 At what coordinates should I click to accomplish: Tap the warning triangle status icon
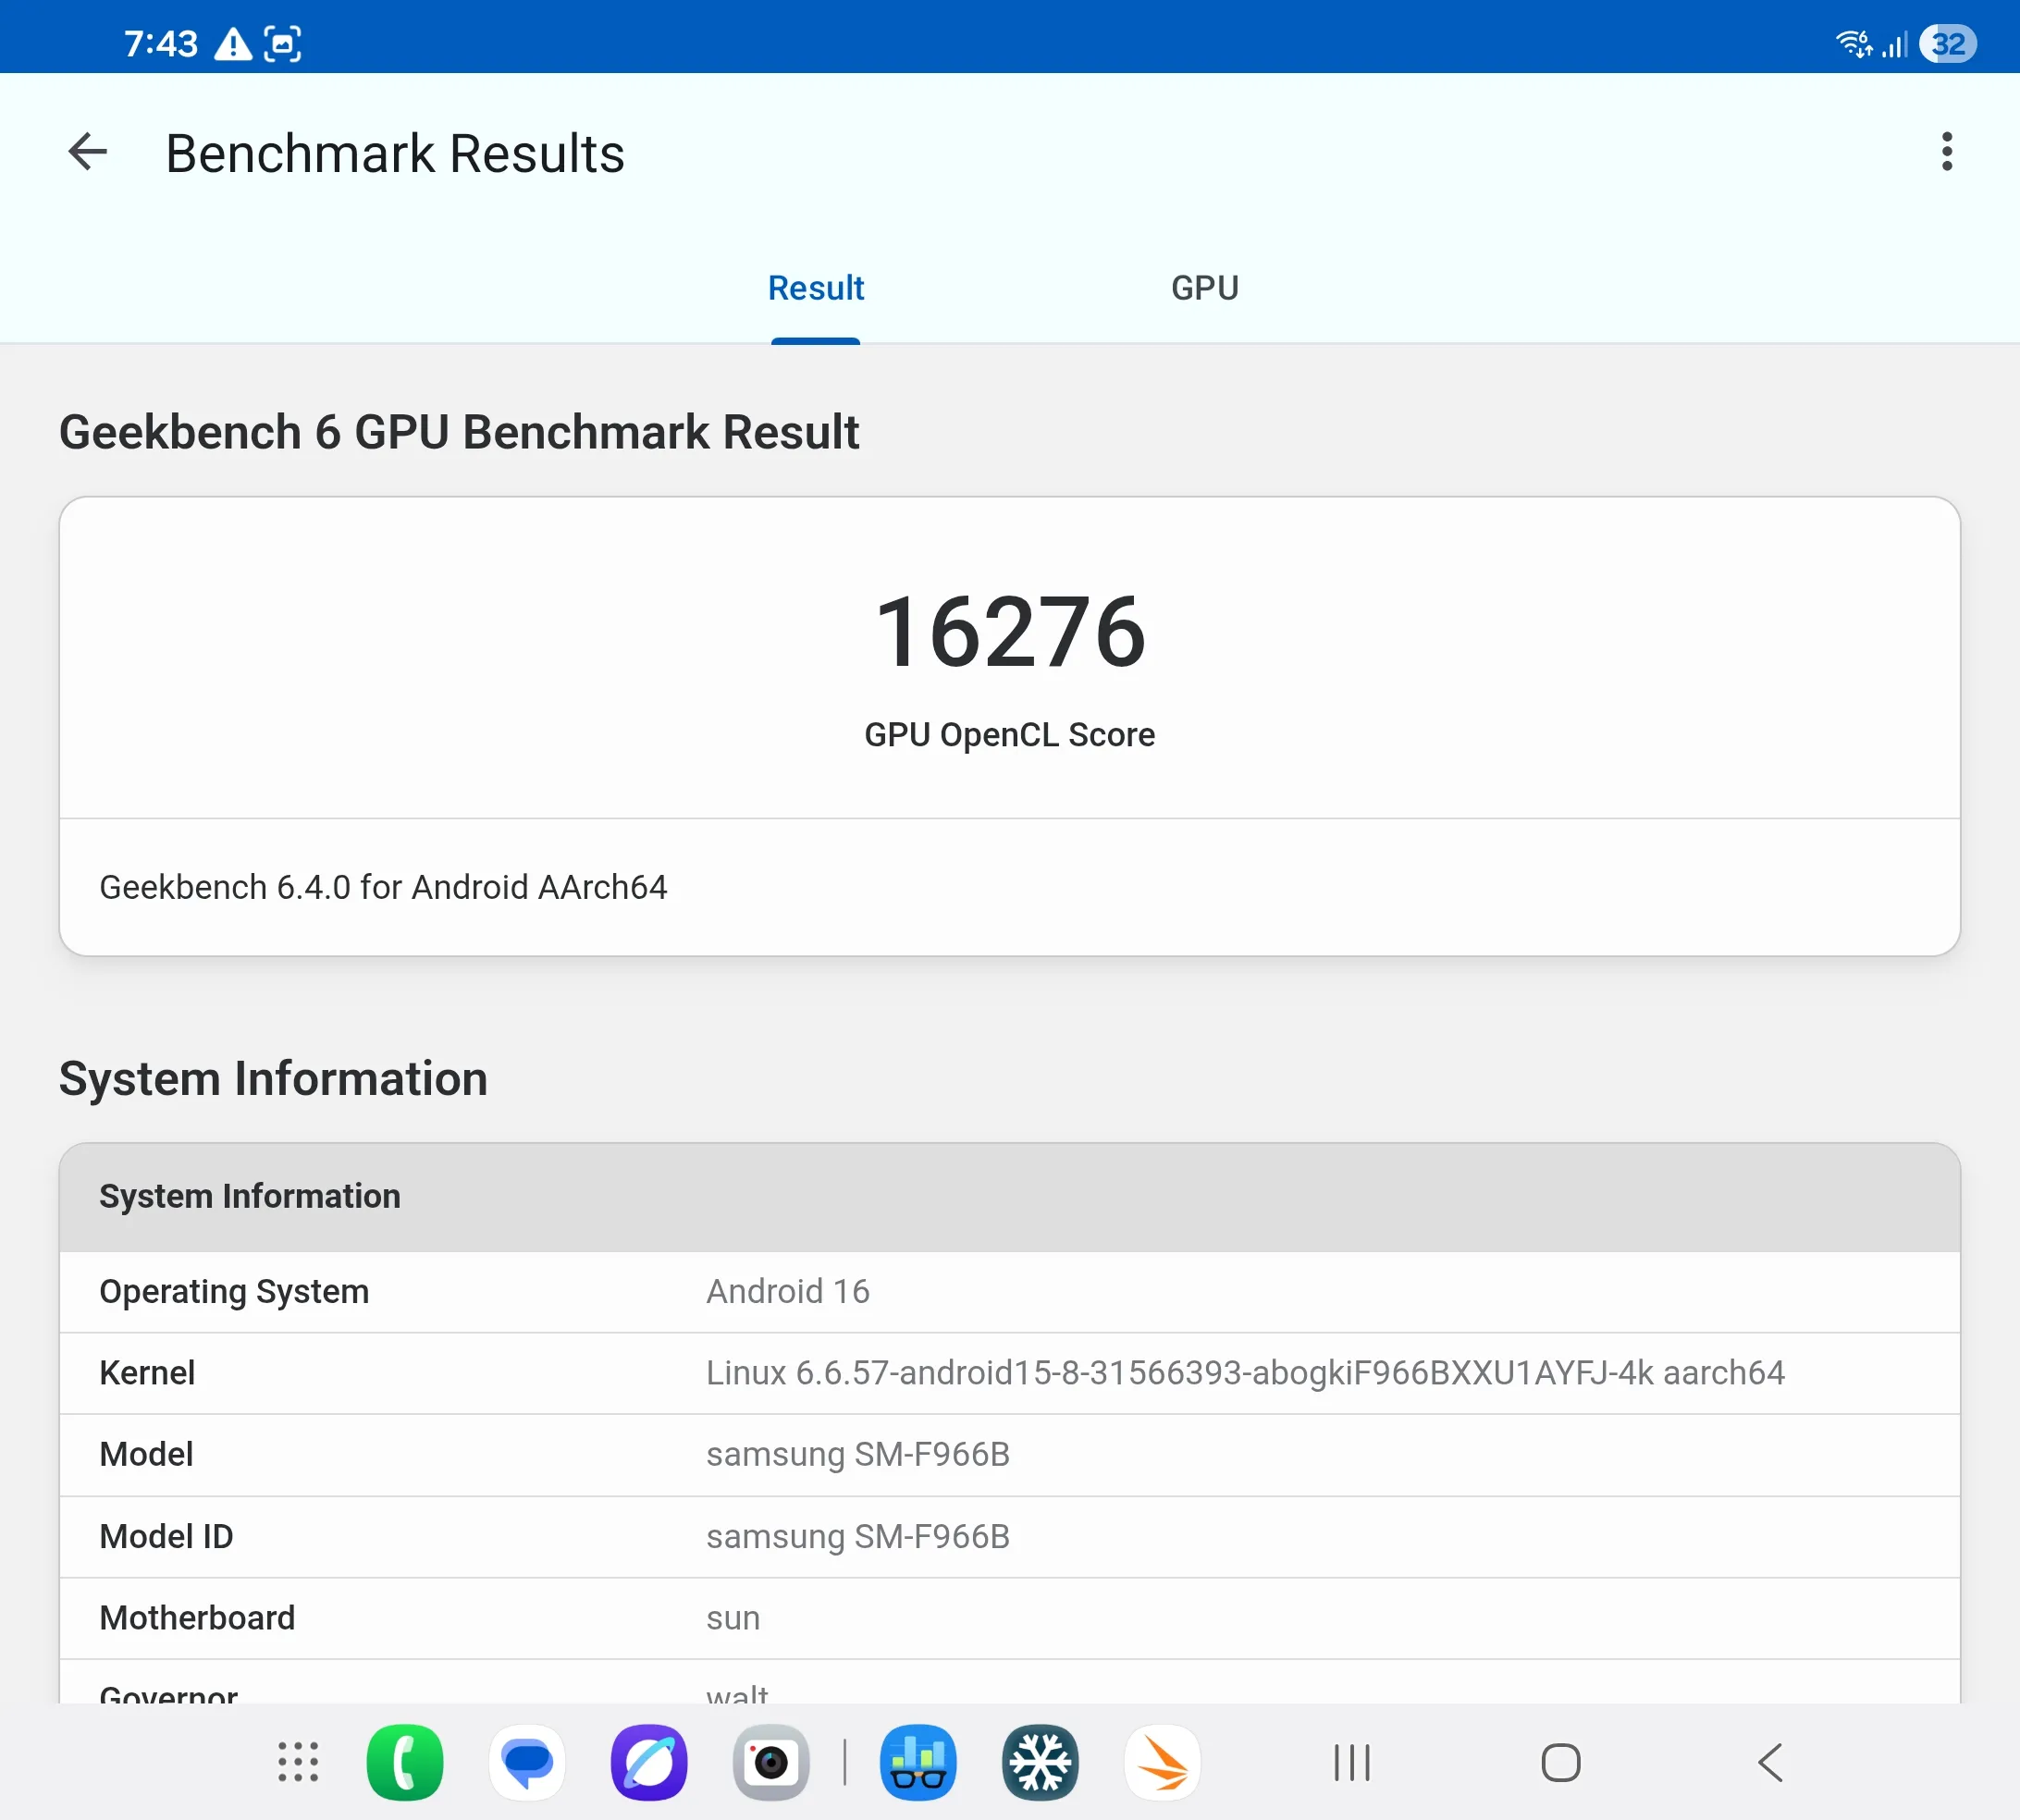[233, 44]
